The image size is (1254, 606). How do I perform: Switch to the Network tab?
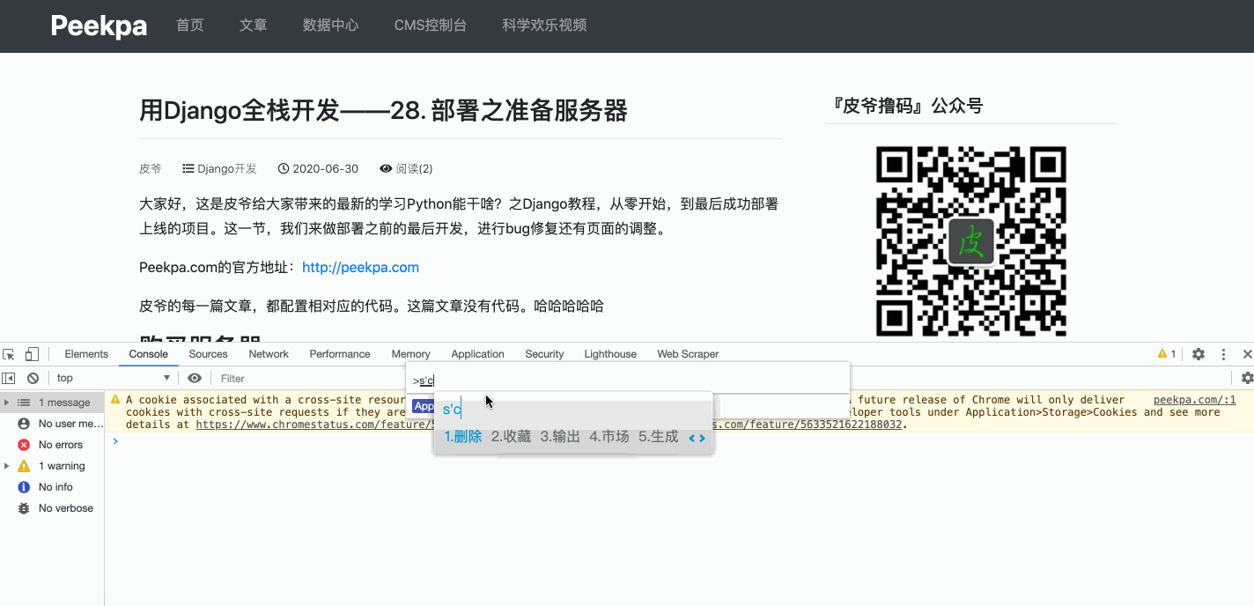tap(269, 354)
